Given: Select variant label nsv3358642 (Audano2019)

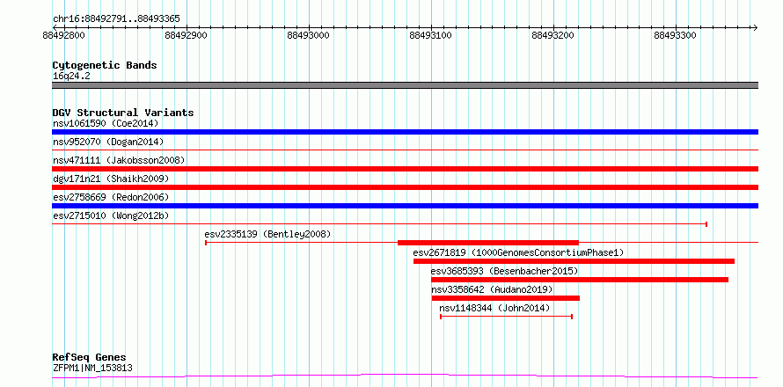Looking at the screenshot, I should point(492,289).
